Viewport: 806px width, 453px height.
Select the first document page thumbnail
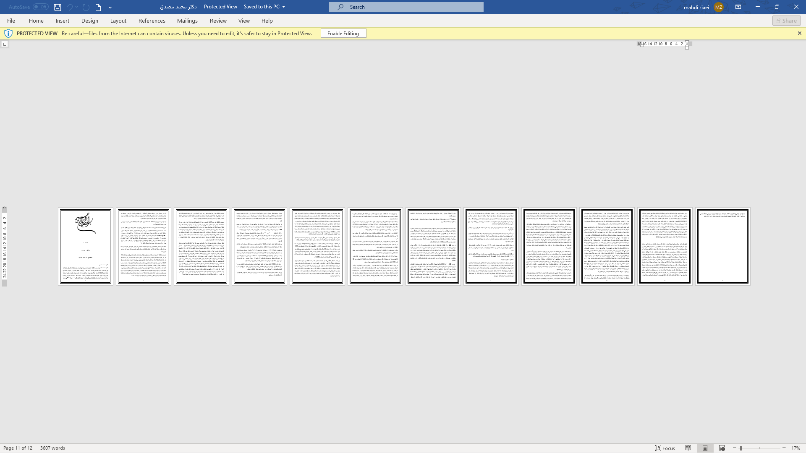(85, 245)
